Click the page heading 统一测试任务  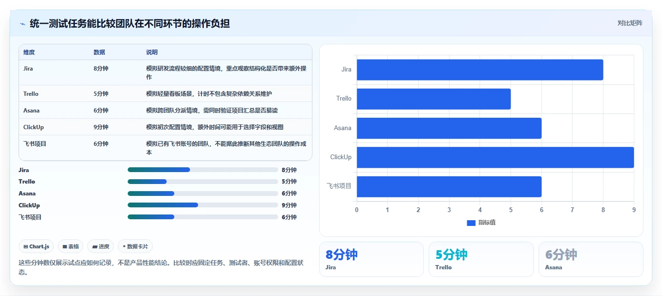coord(130,23)
